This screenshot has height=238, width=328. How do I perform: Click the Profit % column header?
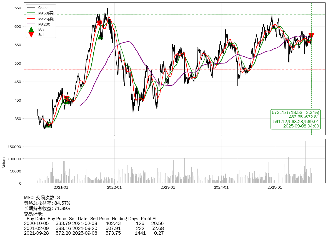148,219
